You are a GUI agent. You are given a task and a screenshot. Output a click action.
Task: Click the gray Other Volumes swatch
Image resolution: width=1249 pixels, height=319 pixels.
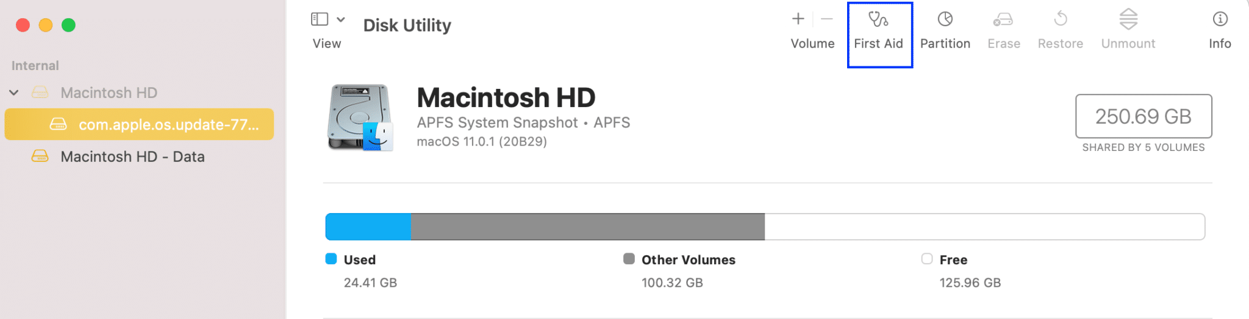pyautogui.click(x=629, y=259)
